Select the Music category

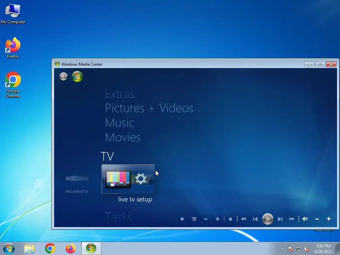pos(120,123)
